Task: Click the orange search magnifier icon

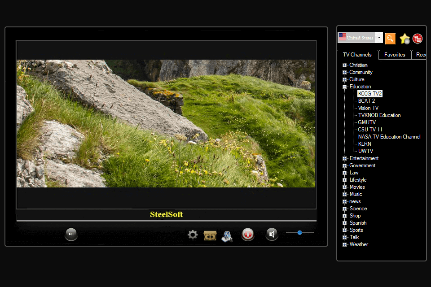Action: pyautogui.click(x=390, y=39)
